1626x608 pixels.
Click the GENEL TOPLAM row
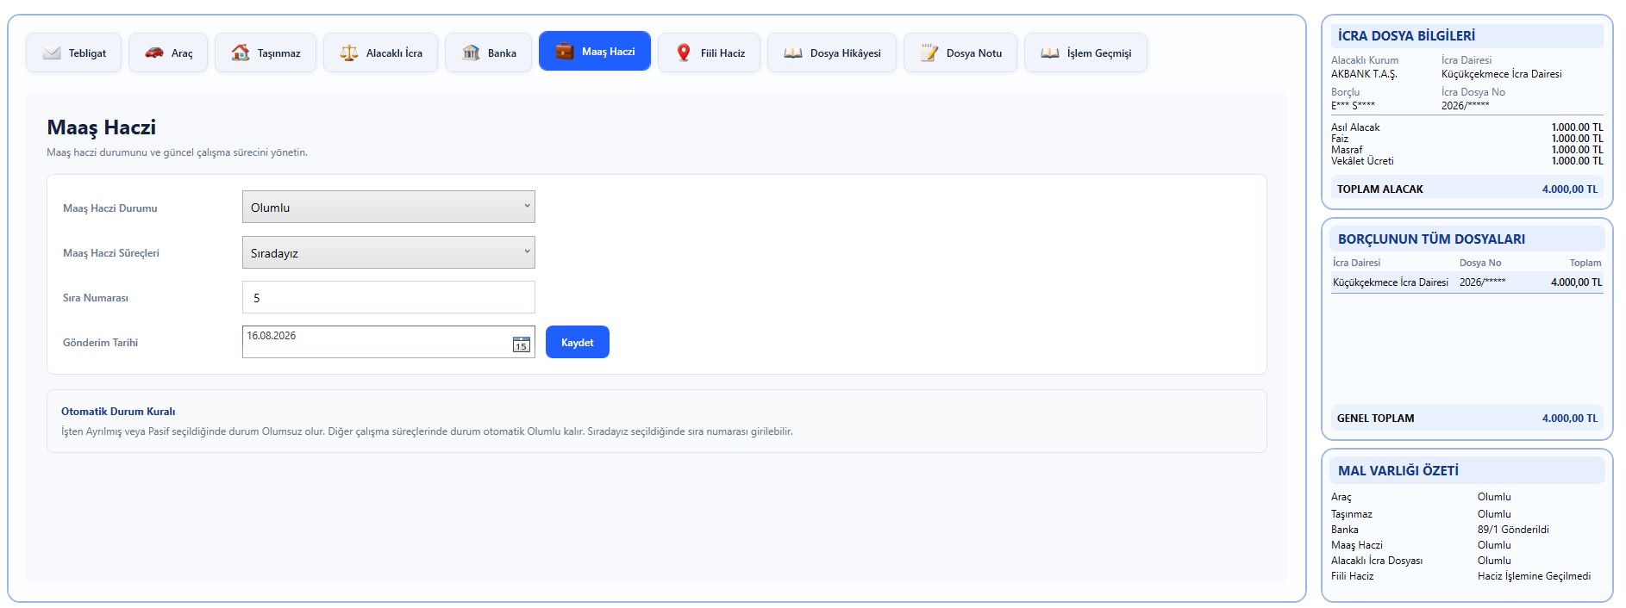(1467, 419)
